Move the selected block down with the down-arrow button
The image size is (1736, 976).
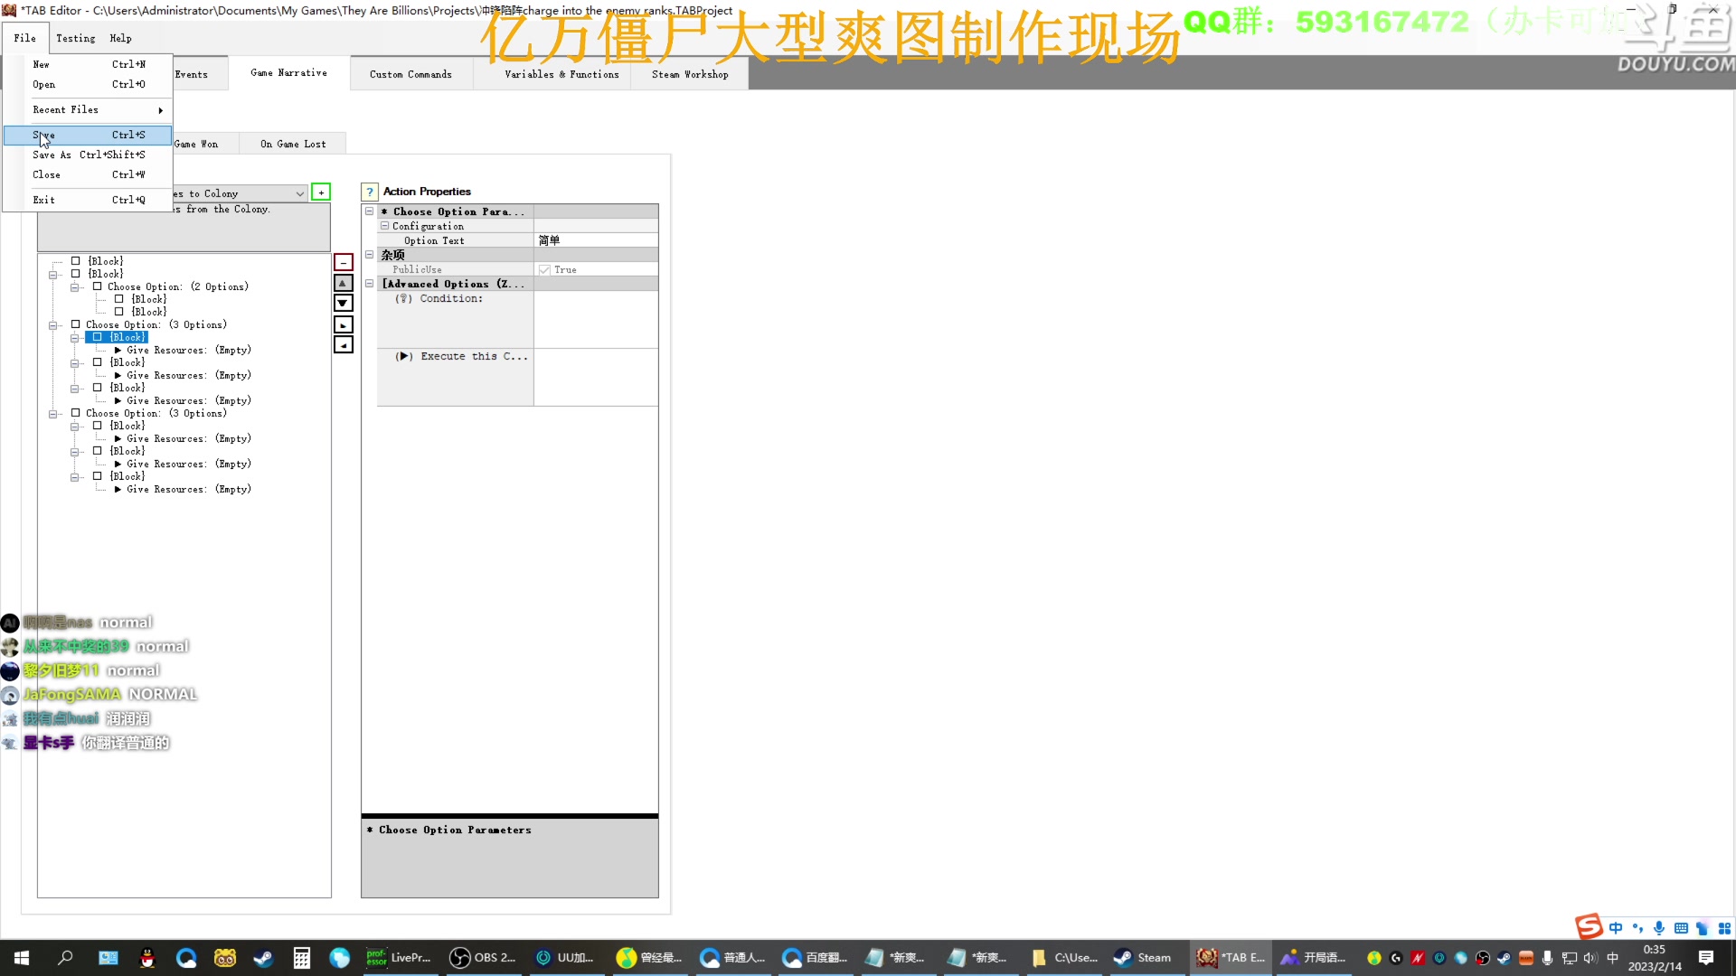[343, 303]
